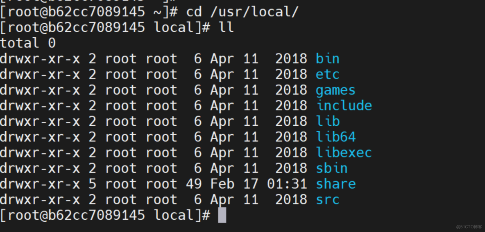Select the src directory name
The width and height of the screenshot is (485, 232).
[328, 200]
